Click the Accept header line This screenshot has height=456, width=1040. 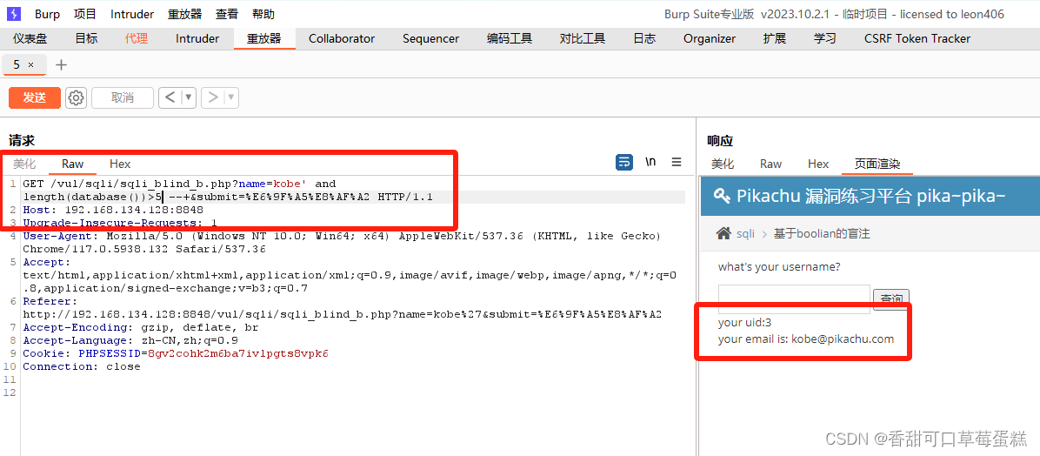(350, 276)
